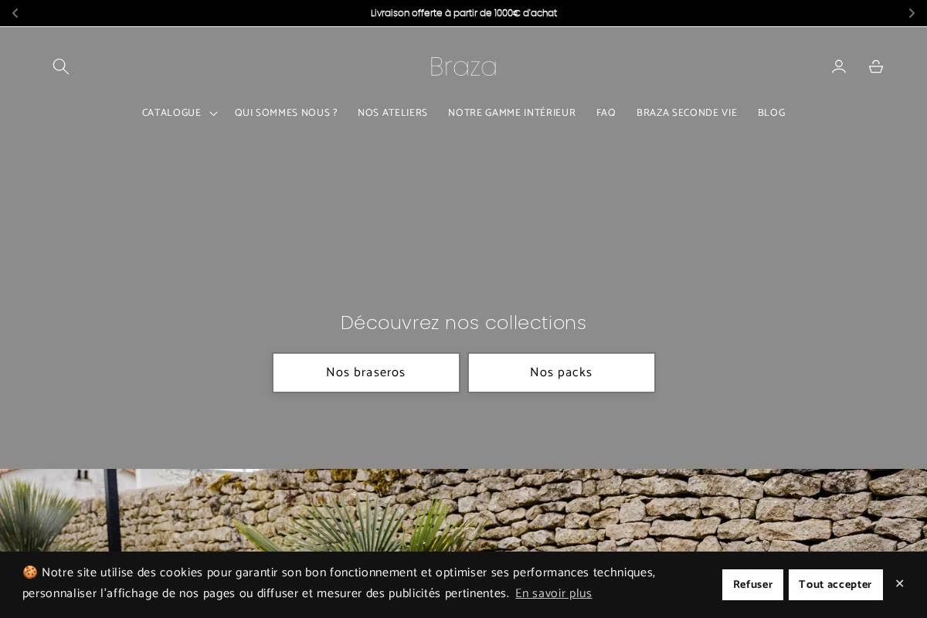Open the search magnifier icon

[60, 66]
